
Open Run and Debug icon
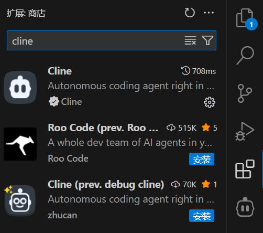click(x=245, y=132)
